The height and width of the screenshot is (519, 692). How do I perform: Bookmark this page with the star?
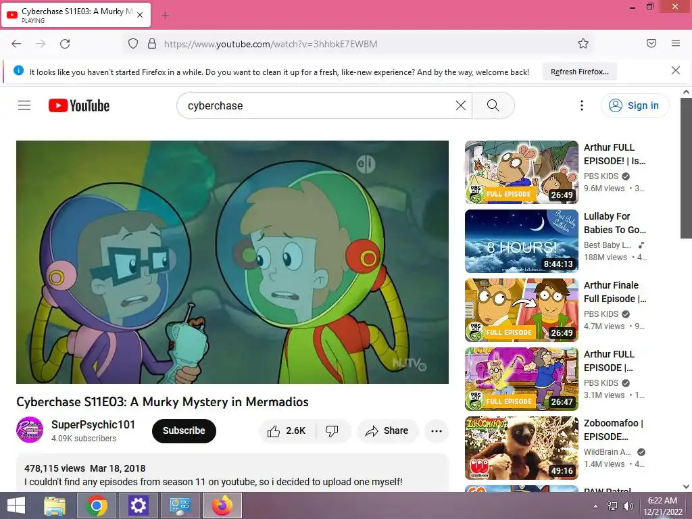[x=583, y=44]
